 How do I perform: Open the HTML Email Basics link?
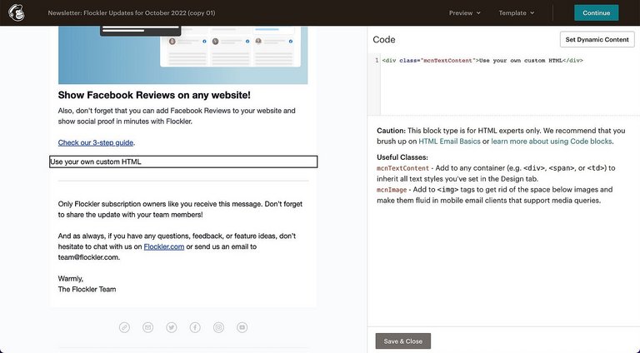click(x=449, y=142)
